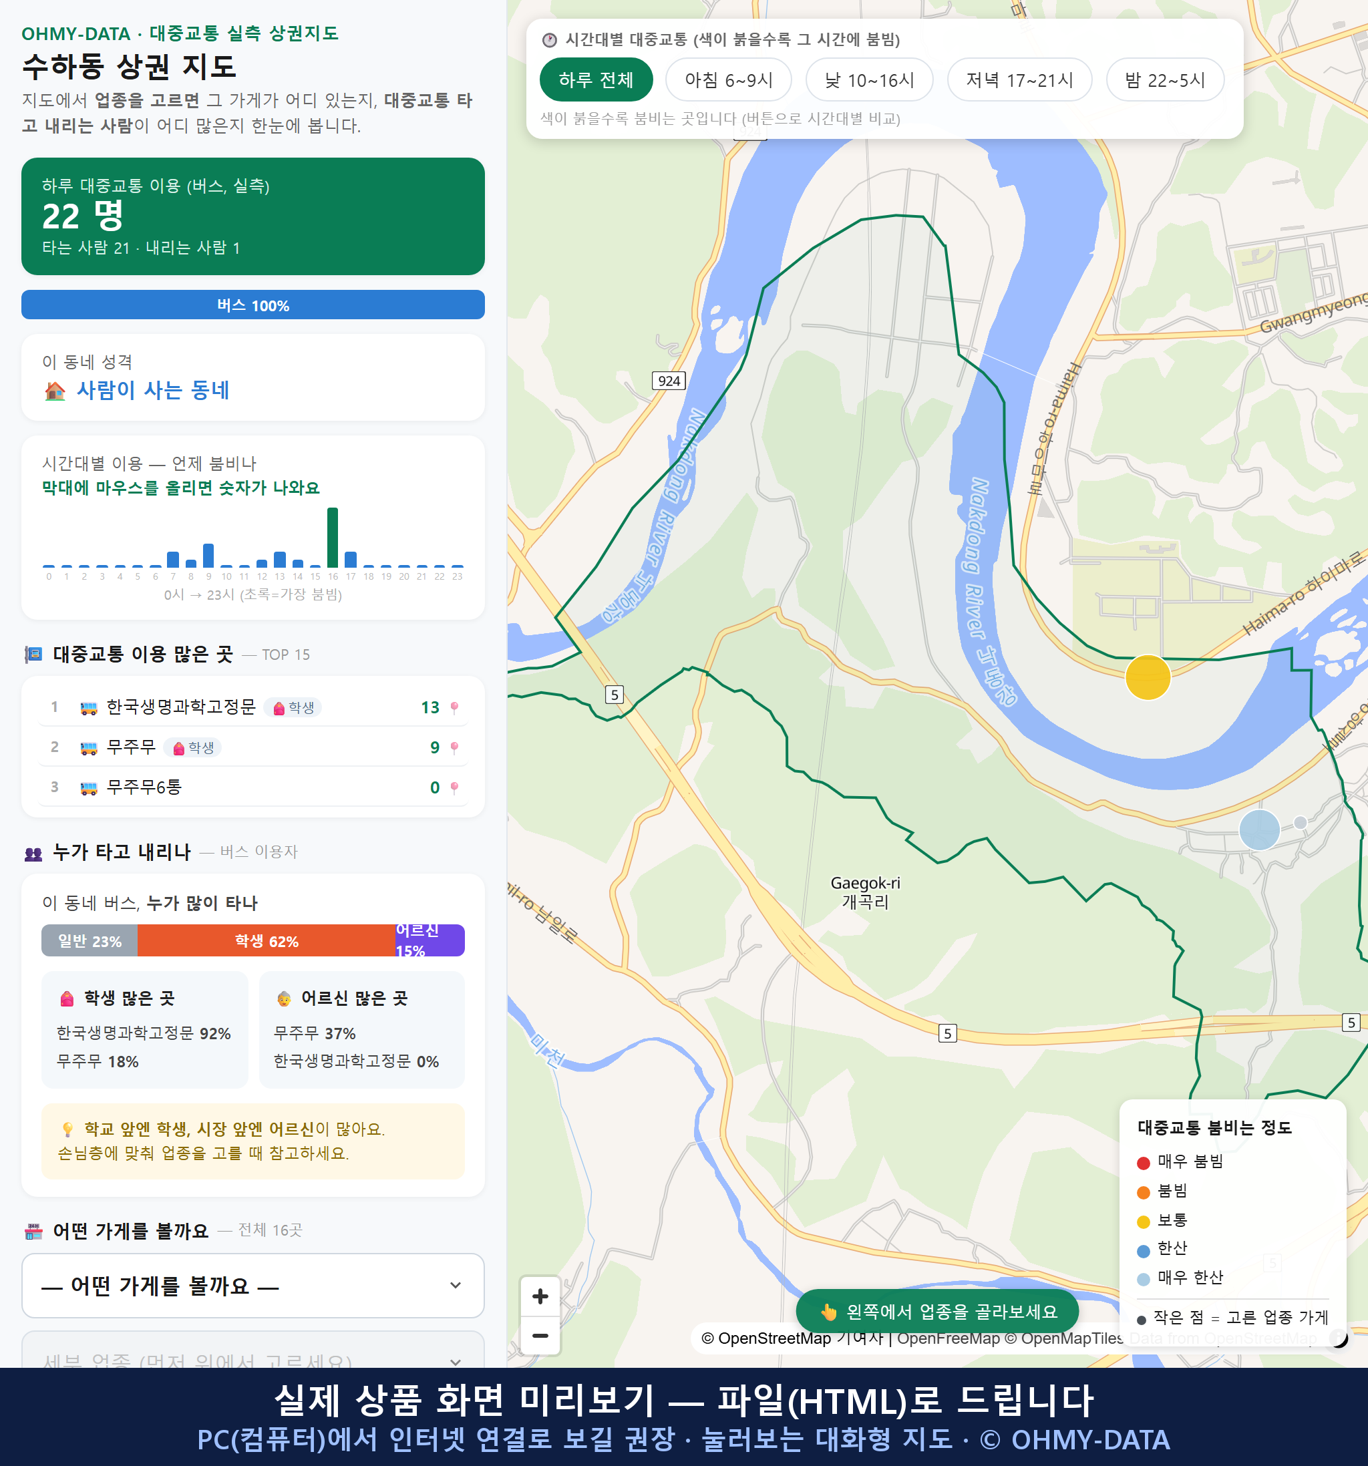Click the 어르신 15% purple segment

[x=430, y=941]
